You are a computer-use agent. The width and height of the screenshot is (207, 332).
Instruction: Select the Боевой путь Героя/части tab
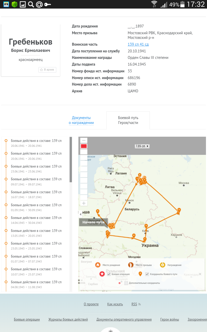click(x=128, y=120)
